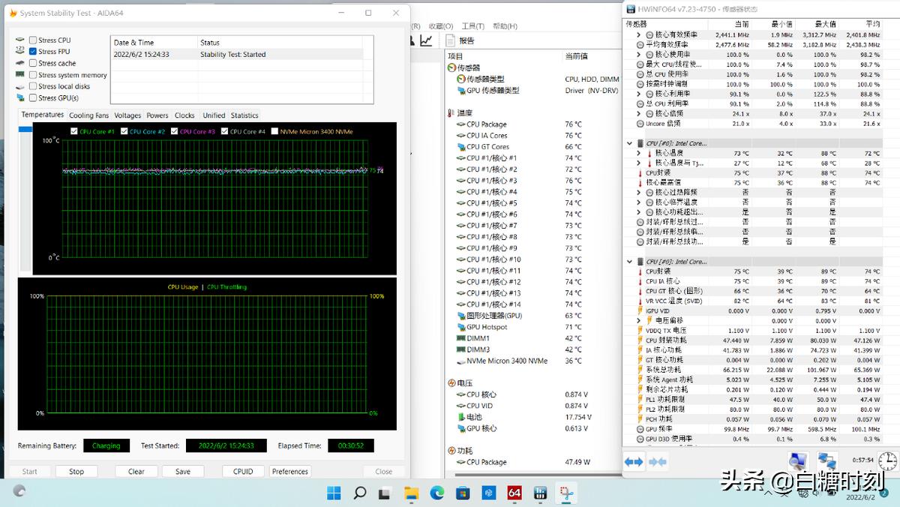Click the Stress FPU icon showing 123

click(x=20, y=50)
